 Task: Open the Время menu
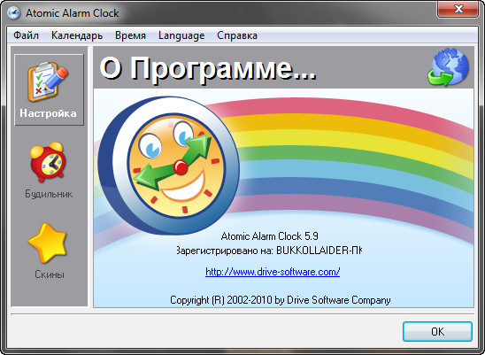tap(130, 35)
